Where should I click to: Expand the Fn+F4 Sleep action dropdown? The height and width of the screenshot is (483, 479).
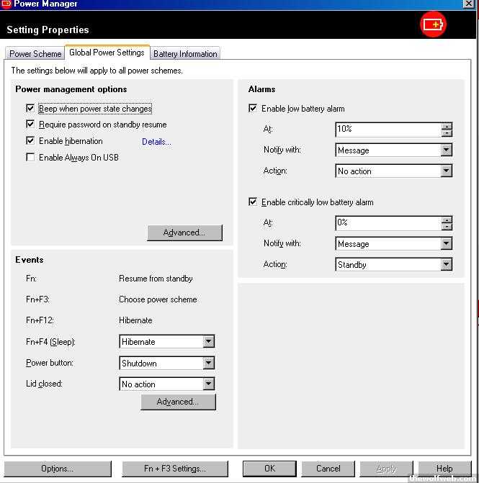click(208, 342)
